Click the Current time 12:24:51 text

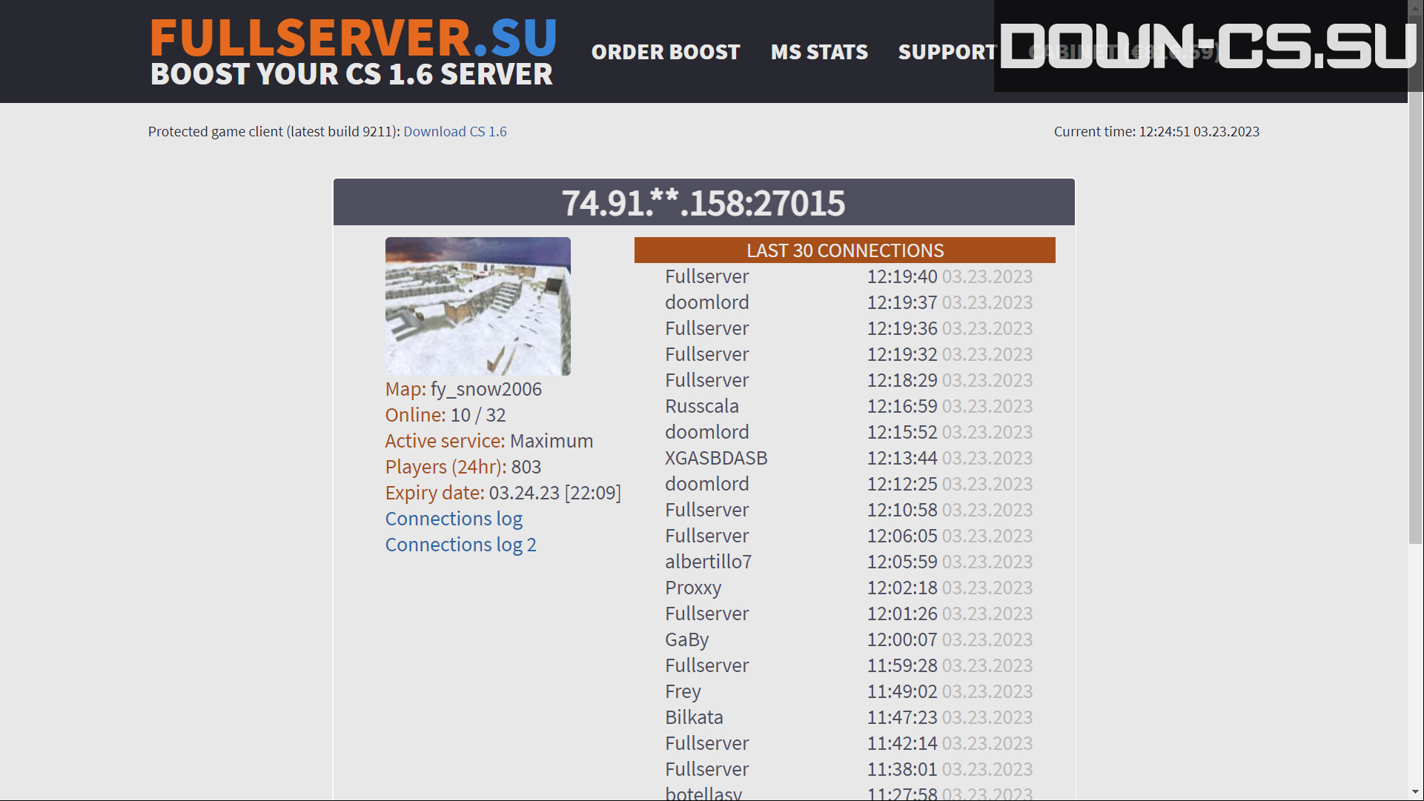click(x=1156, y=131)
